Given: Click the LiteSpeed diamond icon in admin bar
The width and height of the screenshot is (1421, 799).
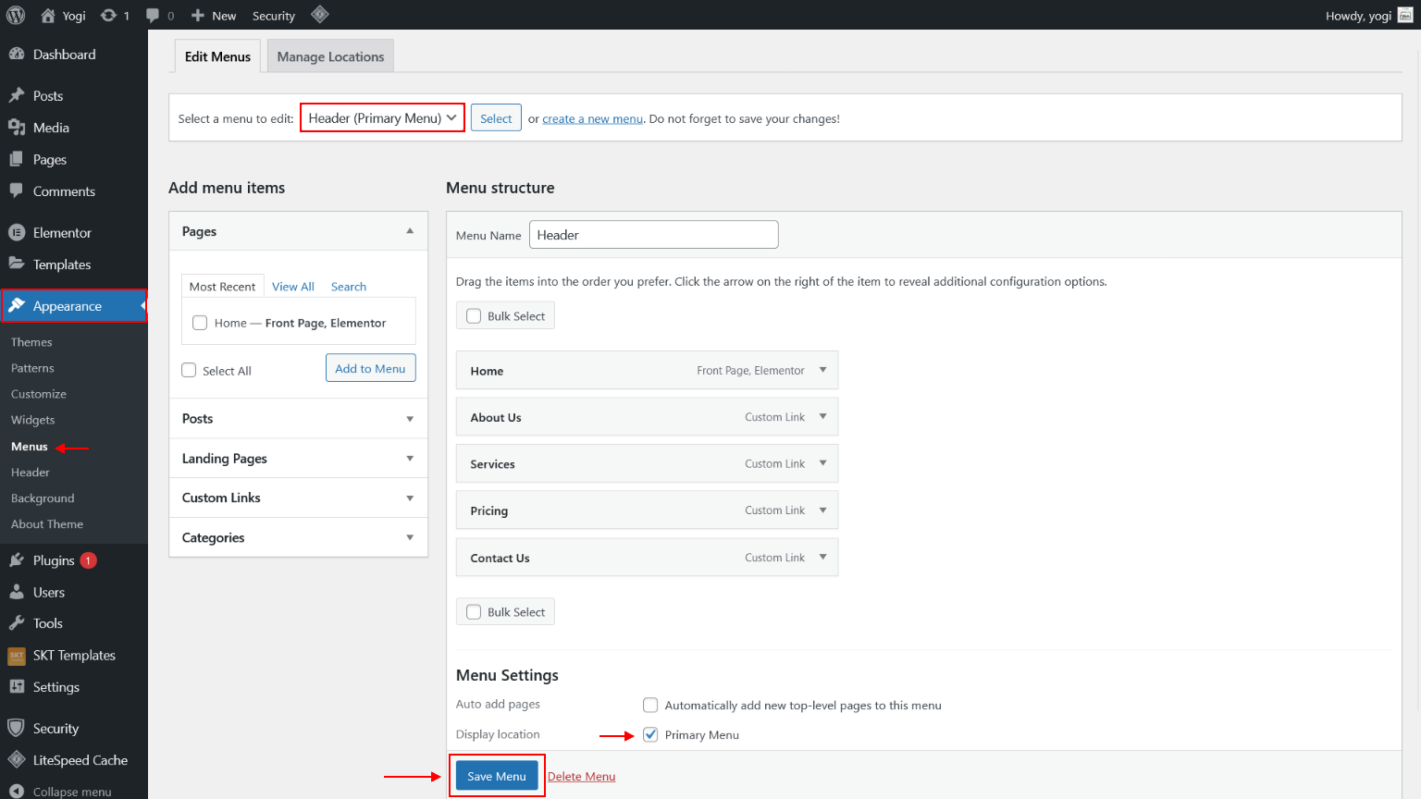Looking at the screenshot, I should click(x=320, y=15).
